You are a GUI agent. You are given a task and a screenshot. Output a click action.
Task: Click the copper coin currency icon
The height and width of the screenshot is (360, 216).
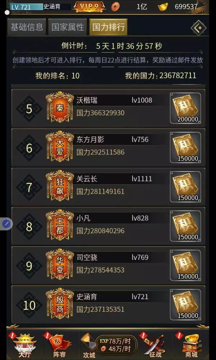point(116,7)
